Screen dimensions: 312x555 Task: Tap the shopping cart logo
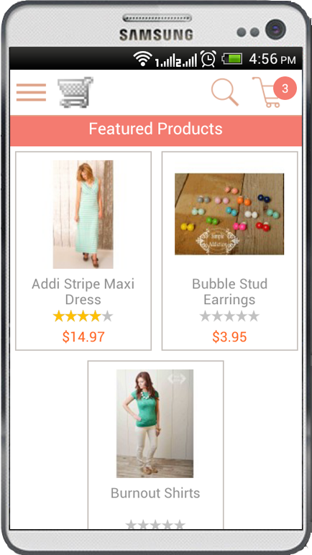pos(75,92)
